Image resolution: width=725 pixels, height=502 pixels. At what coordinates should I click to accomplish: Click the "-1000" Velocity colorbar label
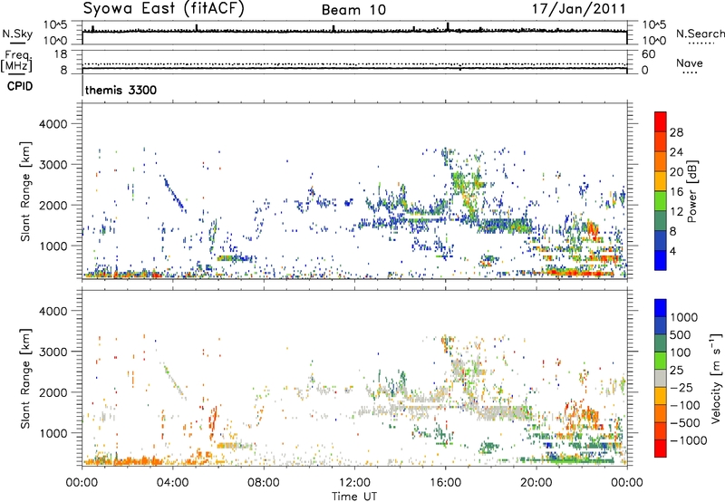688,440
